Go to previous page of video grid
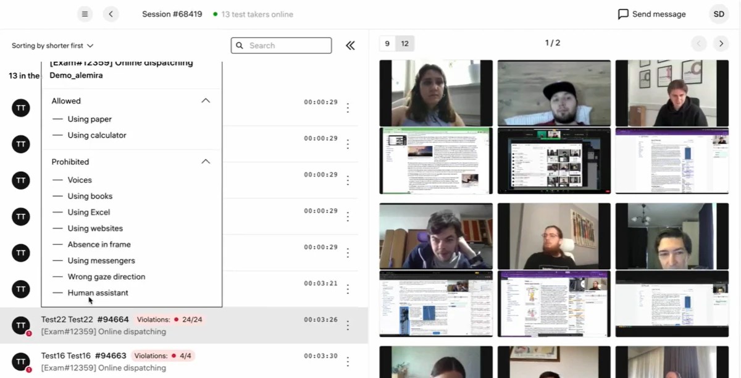741x378 pixels. [698, 43]
